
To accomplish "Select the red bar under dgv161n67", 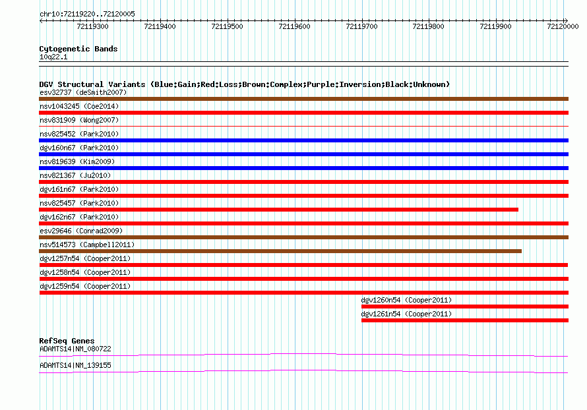I will click(303, 196).
